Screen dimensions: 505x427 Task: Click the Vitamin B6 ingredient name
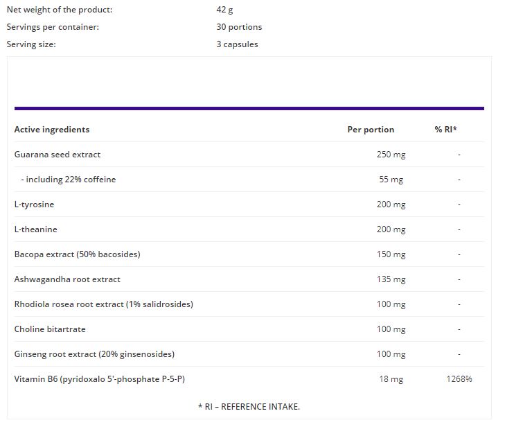(98, 379)
